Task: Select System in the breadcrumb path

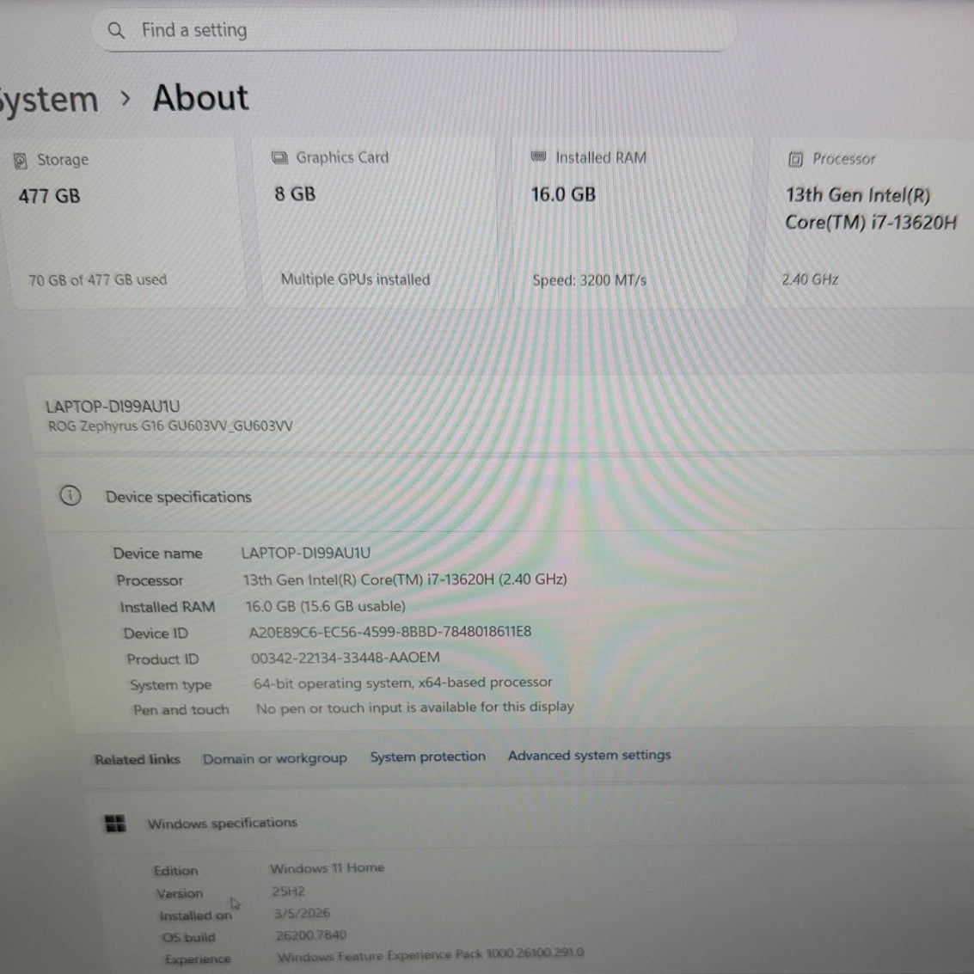Action: [x=49, y=98]
